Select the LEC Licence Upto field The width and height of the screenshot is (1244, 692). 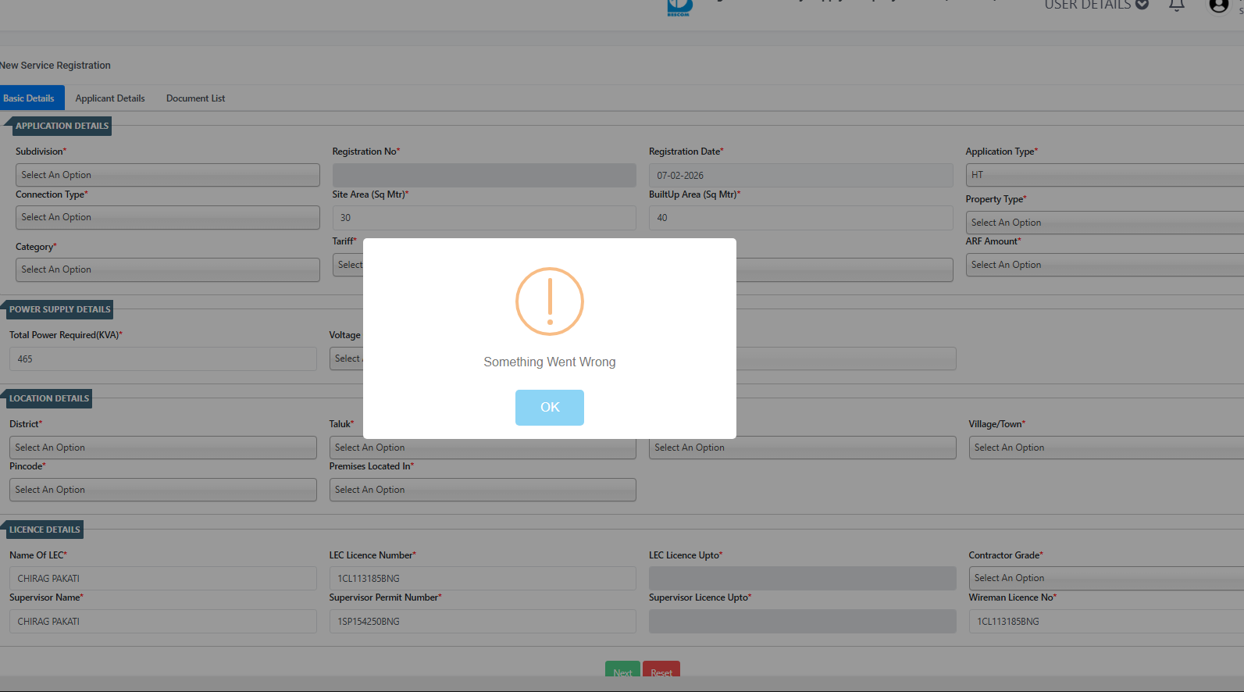point(802,578)
